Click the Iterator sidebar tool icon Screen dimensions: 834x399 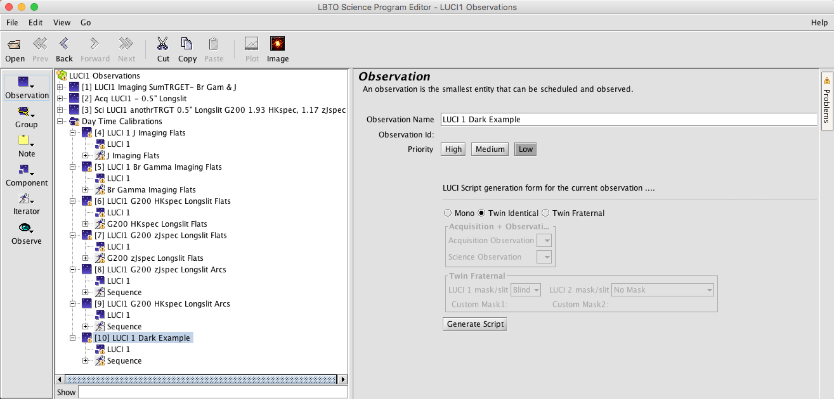point(26,198)
